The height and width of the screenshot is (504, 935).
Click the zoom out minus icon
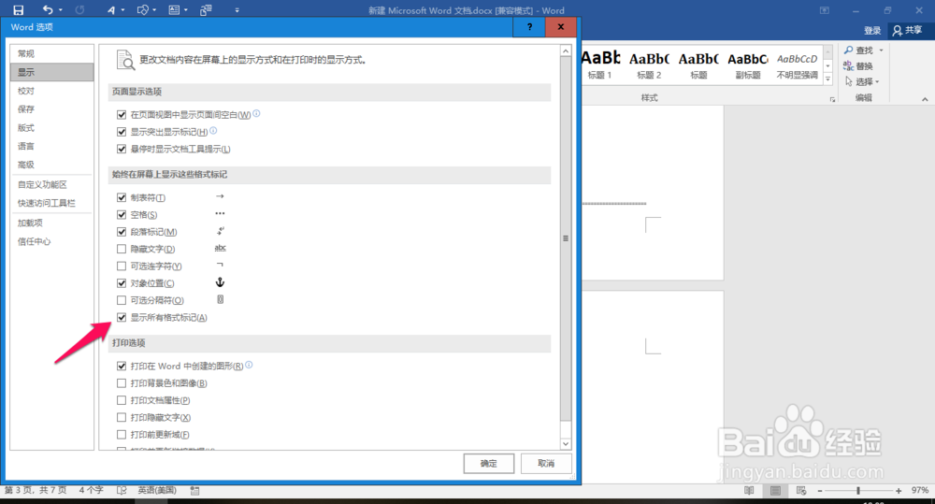820,490
